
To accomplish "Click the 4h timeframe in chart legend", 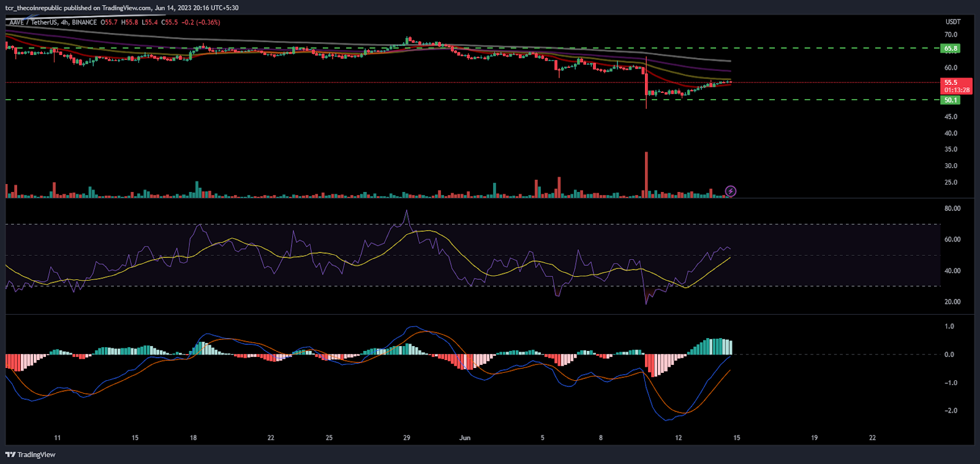I will click(x=64, y=23).
